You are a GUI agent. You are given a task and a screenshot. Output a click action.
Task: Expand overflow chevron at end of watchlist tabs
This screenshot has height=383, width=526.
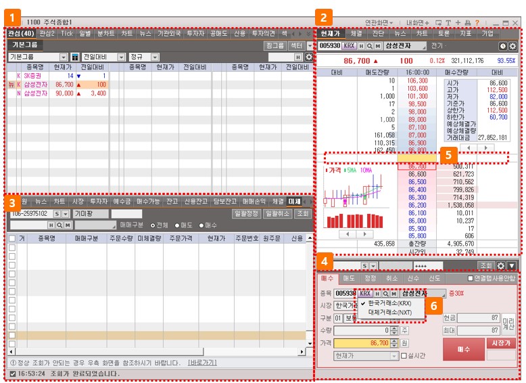308,34
